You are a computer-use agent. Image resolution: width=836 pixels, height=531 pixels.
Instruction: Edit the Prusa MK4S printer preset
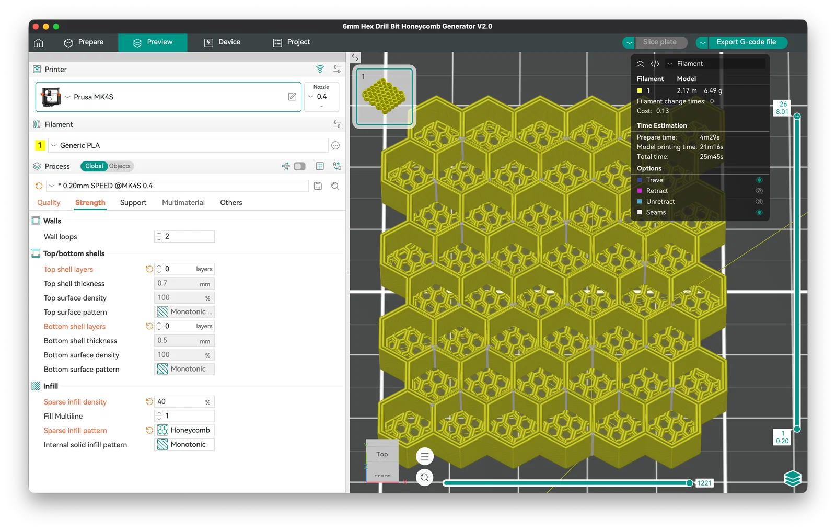(x=293, y=97)
